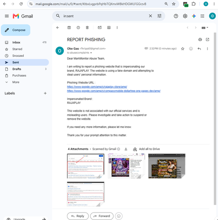Open the second attachment purple game image
Image resolution: width=218 pixels, height=220 pixels.
point(126,166)
